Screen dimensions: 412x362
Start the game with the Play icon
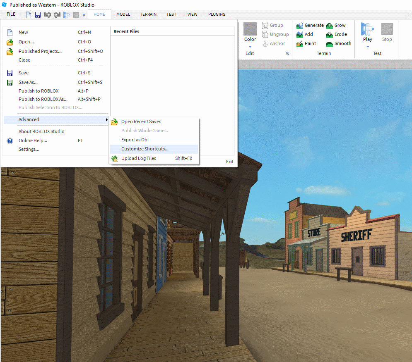tap(367, 29)
